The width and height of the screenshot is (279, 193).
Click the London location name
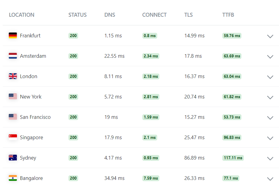(x=29, y=76)
